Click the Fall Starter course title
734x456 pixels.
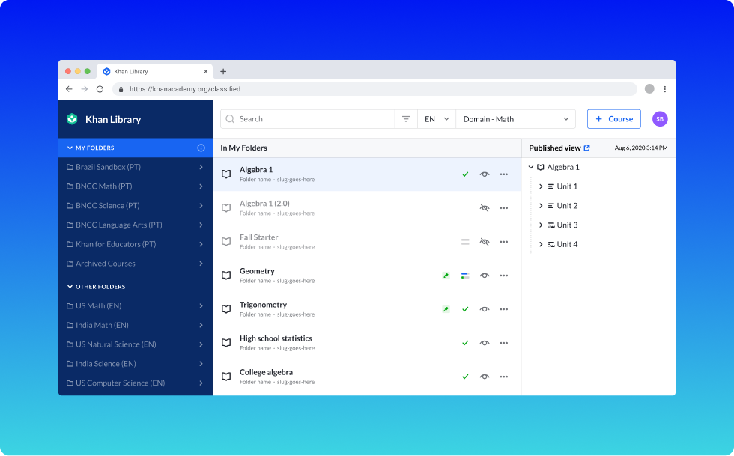[259, 237]
